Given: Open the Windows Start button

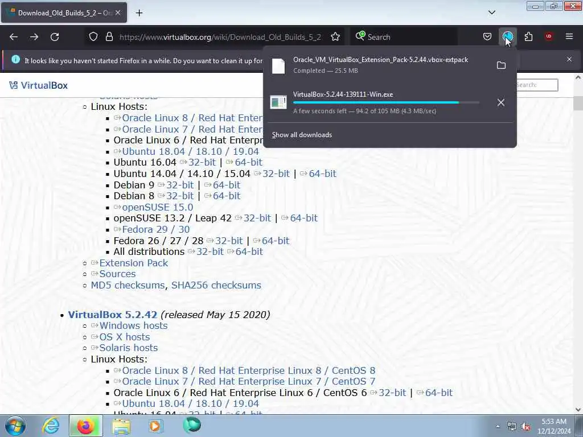Looking at the screenshot, I should [15, 426].
